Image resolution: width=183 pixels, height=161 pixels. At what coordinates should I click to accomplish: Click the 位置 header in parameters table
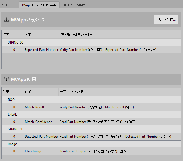6,35
